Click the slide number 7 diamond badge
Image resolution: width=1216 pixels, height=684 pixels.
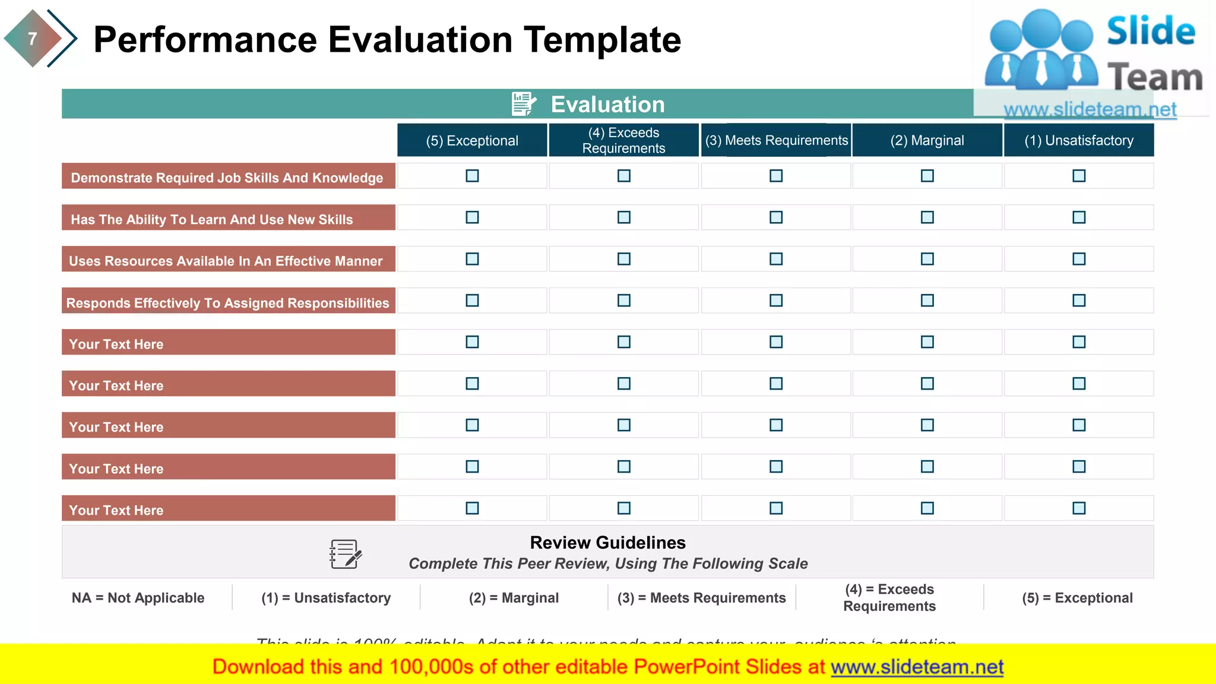(x=33, y=39)
